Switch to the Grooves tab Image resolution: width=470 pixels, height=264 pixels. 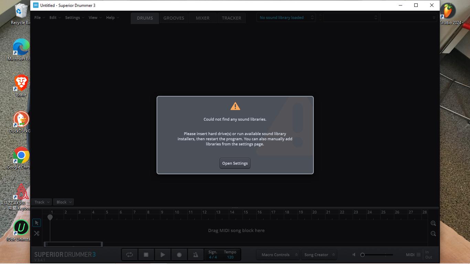[174, 18]
